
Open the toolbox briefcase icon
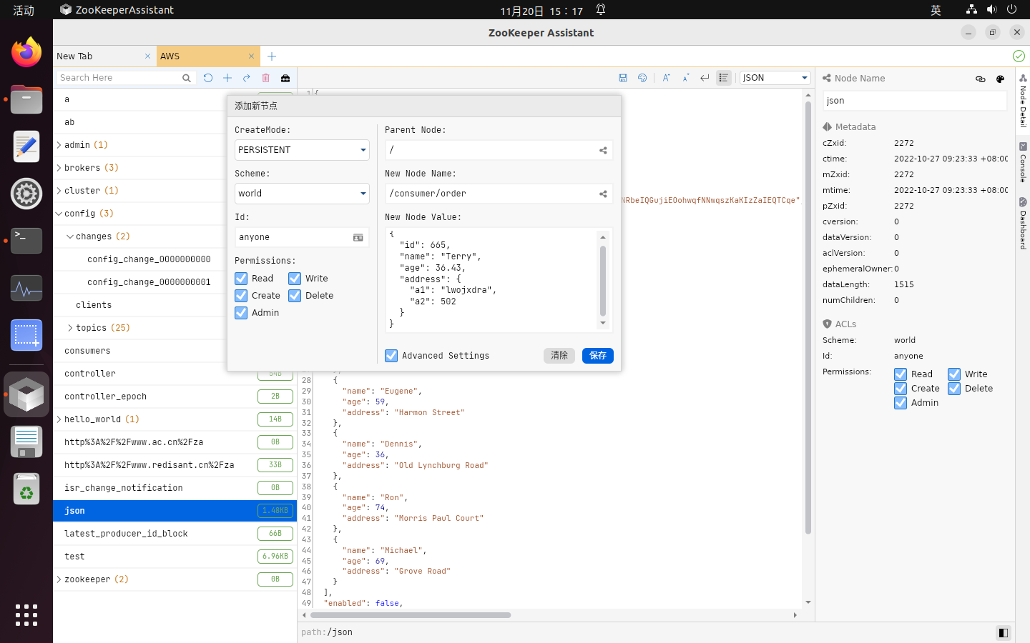pyautogui.click(x=285, y=78)
